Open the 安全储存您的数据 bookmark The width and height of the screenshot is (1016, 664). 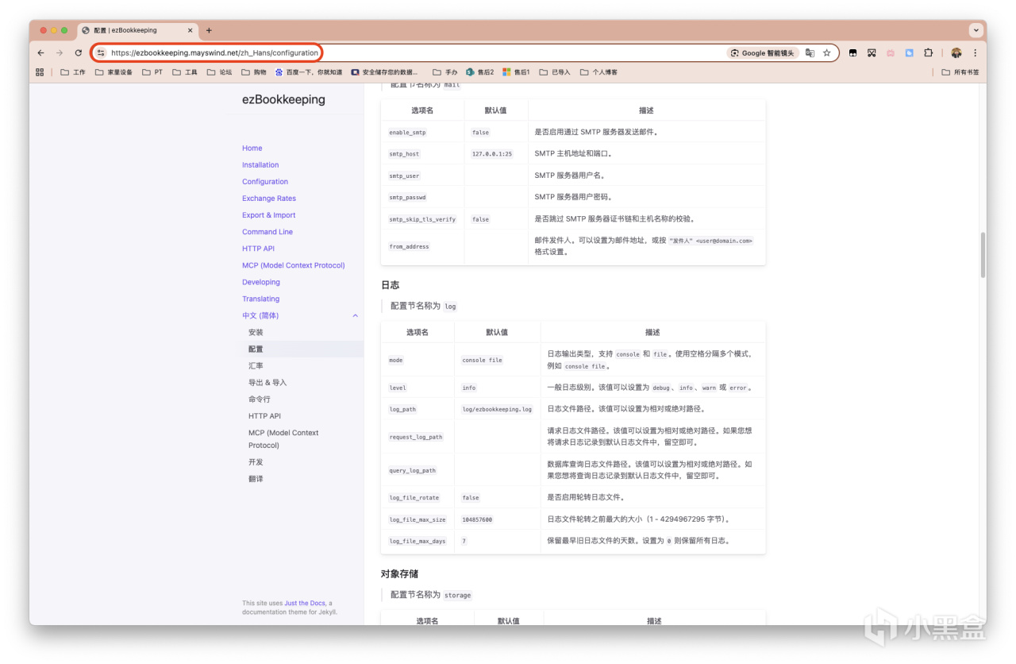[x=385, y=72]
